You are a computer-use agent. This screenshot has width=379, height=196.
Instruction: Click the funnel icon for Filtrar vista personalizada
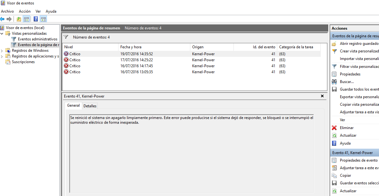click(334, 67)
